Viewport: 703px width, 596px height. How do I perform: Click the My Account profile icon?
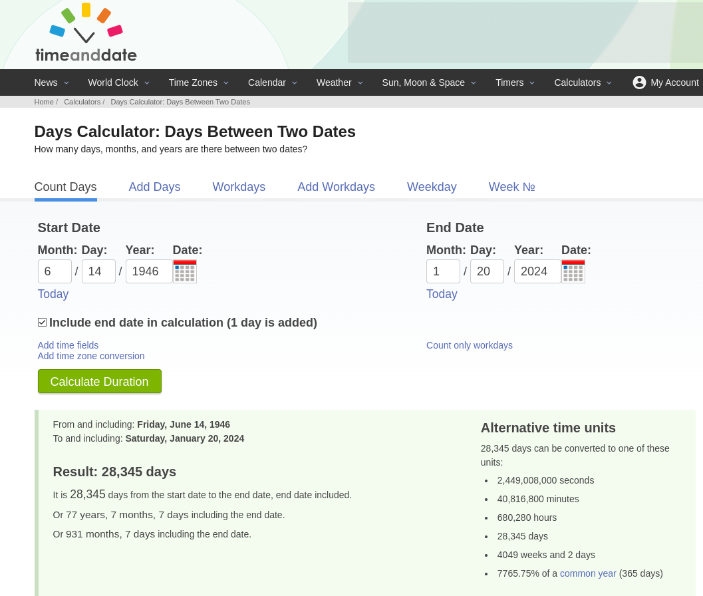[x=639, y=82]
